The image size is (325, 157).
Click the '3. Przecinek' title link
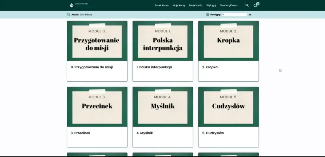coord(80,133)
